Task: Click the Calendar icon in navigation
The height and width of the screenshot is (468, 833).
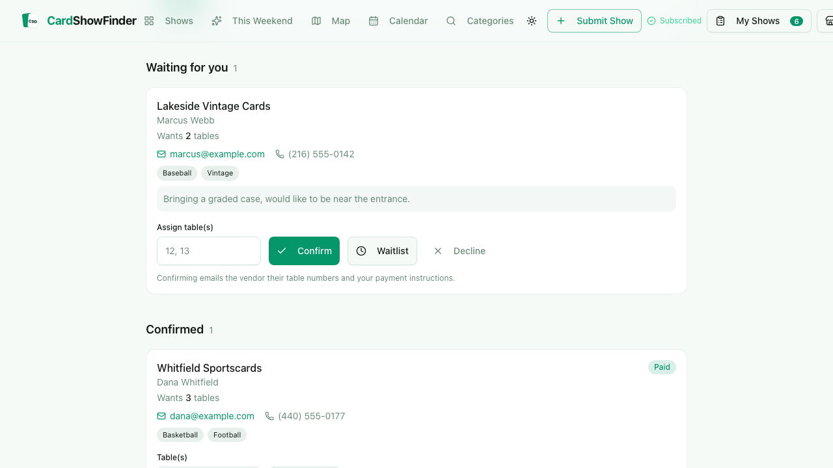Action: point(374,21)
